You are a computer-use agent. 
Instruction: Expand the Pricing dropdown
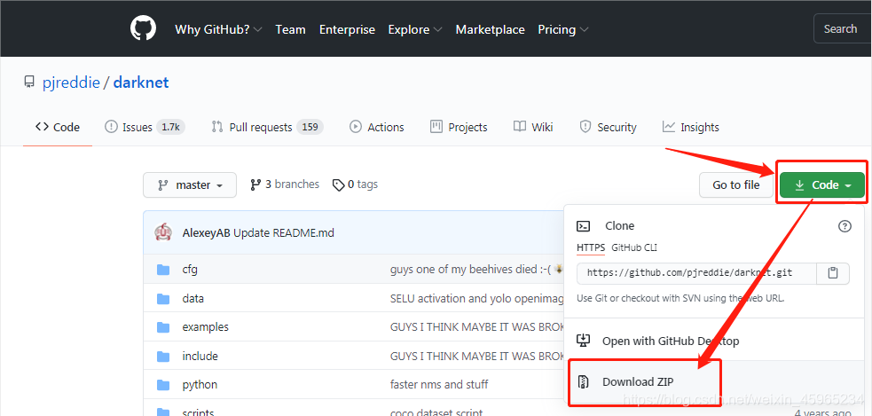562,29
